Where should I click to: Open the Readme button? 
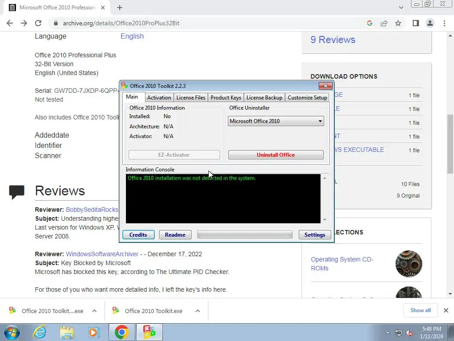(x=175, y=234)
